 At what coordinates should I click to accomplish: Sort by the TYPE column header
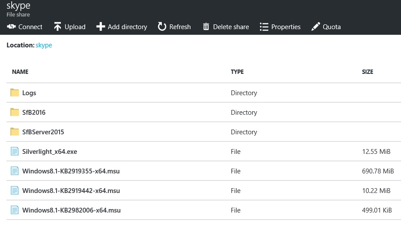(x=237, y=72)
